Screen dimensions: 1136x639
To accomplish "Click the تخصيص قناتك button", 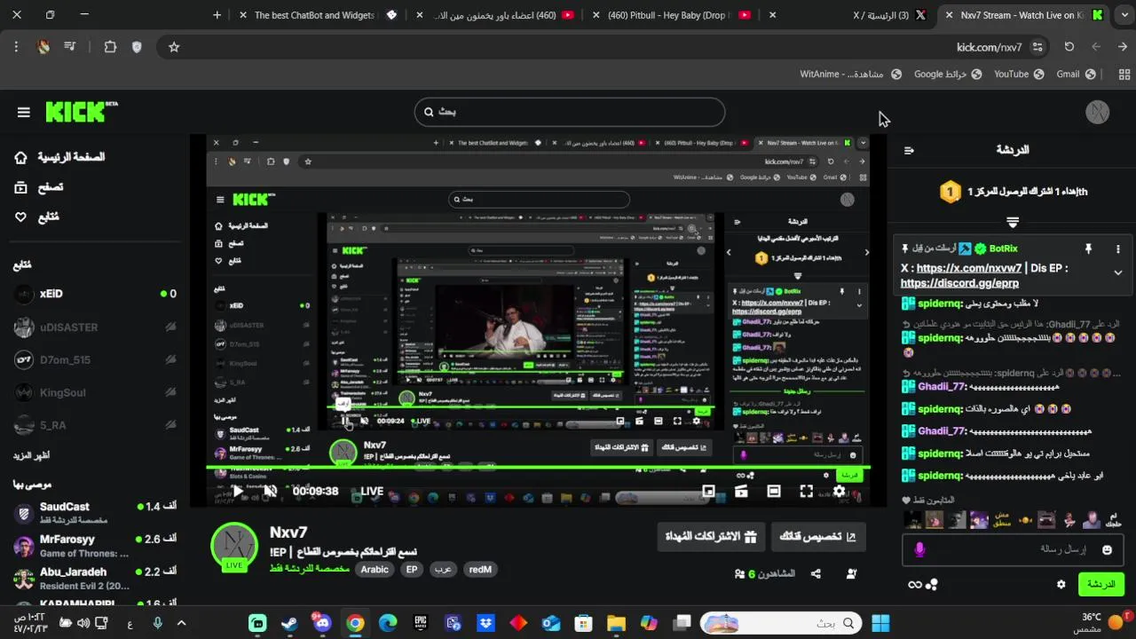I will (818, 536).
